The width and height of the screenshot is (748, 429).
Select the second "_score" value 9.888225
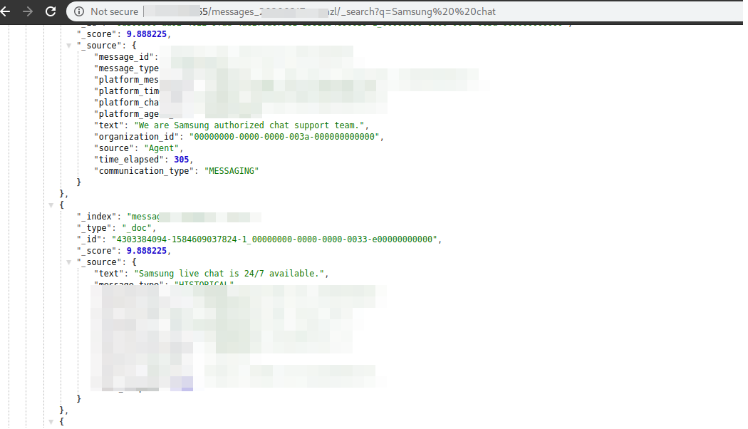tap(147, 251)
